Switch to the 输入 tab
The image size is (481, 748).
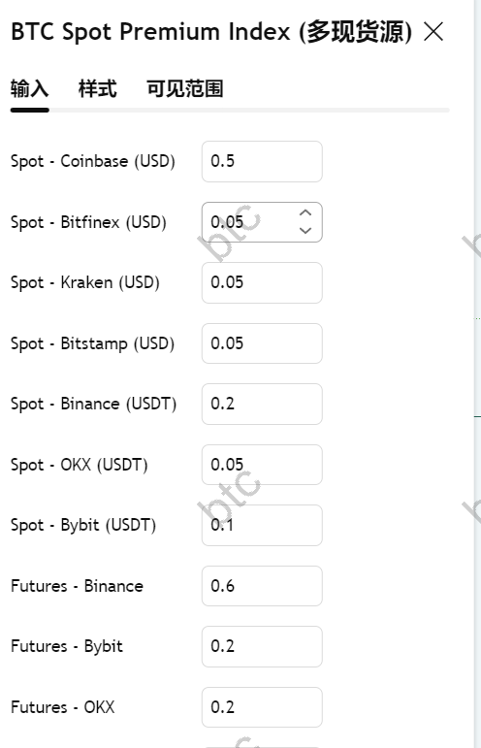(29, 89)
